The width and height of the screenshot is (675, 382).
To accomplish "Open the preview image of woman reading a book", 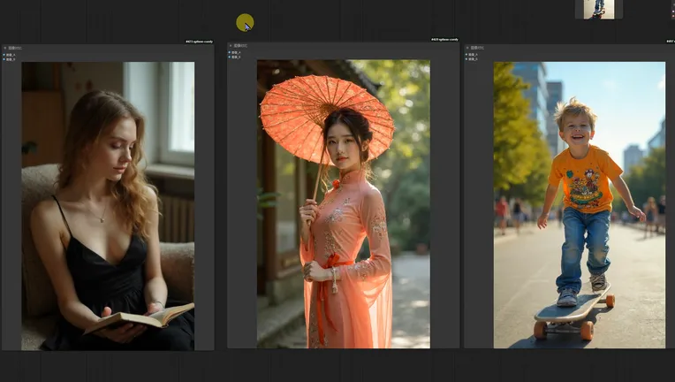I will coord(108,206).
